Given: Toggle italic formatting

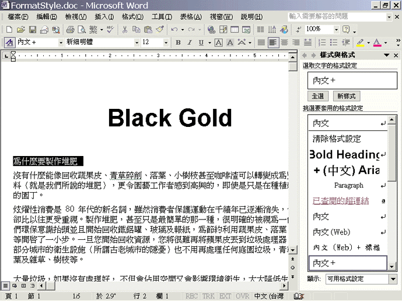Looking at the screenshot, I should tap(190, 43).
